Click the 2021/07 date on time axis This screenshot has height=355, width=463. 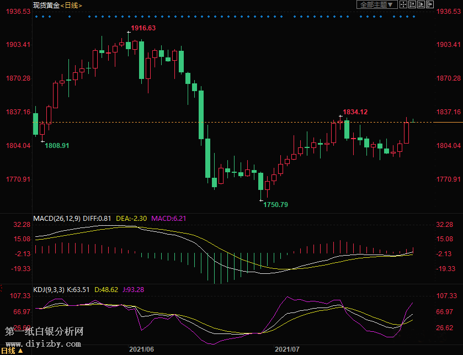[x=286, y=349]
